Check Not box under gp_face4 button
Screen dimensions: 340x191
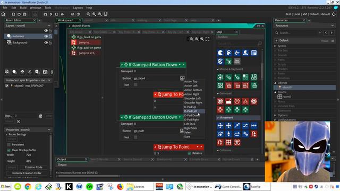coord(135,85)
